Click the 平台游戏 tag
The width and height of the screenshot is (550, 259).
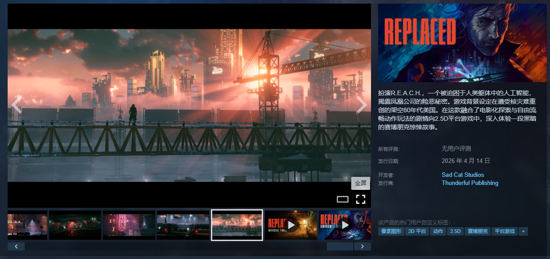point(504,232)
